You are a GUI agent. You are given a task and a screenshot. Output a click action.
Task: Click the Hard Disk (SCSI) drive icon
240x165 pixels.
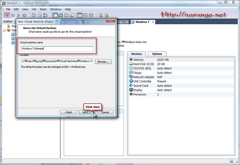(x=131, y=64)
